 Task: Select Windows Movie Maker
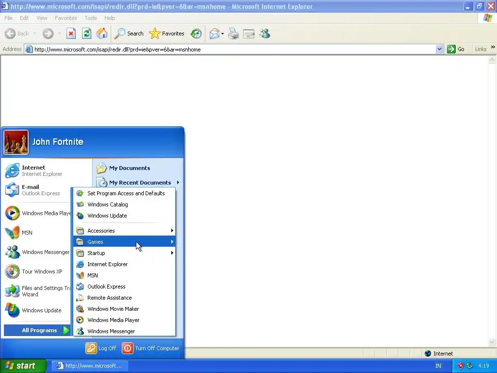click(124, 308)
